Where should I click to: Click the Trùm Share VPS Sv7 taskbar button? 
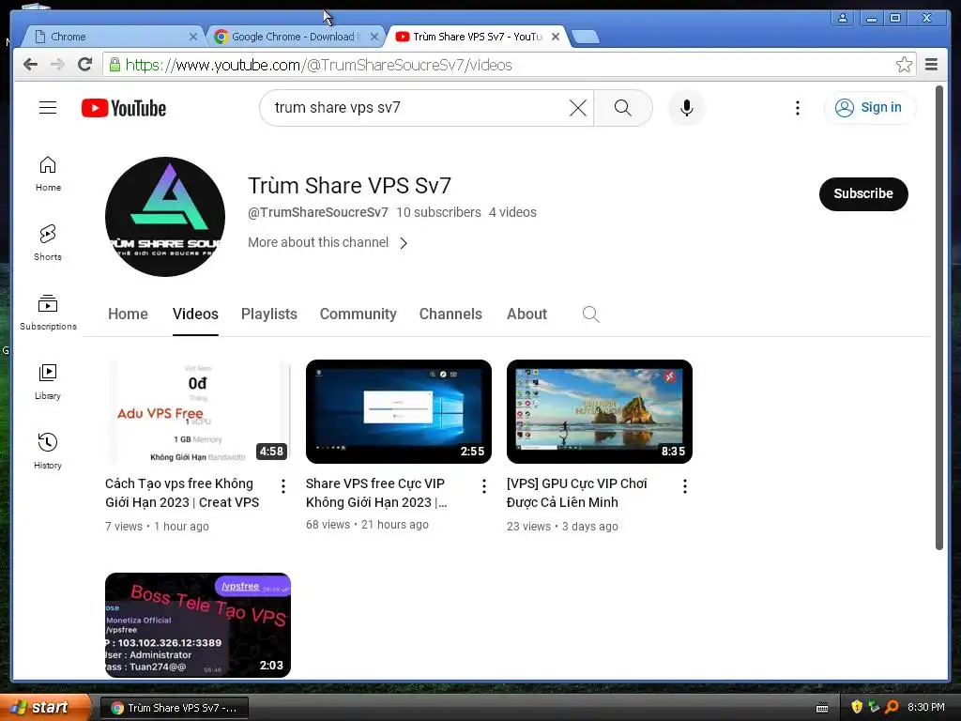(174, 708)
